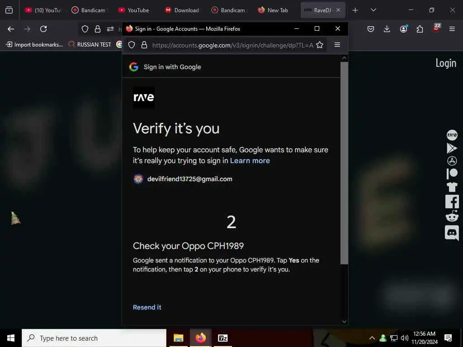Screen dimensions: 463x347
Task: Open File Explorer from taskbar
Action: [x=178, y=338]
